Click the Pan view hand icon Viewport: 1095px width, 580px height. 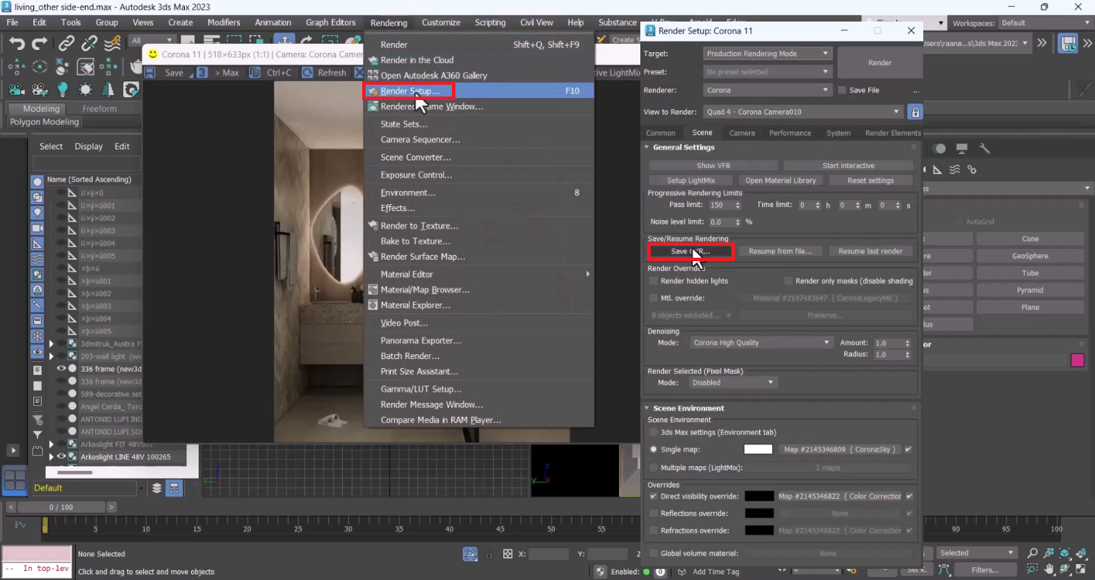click(x=1049, y=569)
